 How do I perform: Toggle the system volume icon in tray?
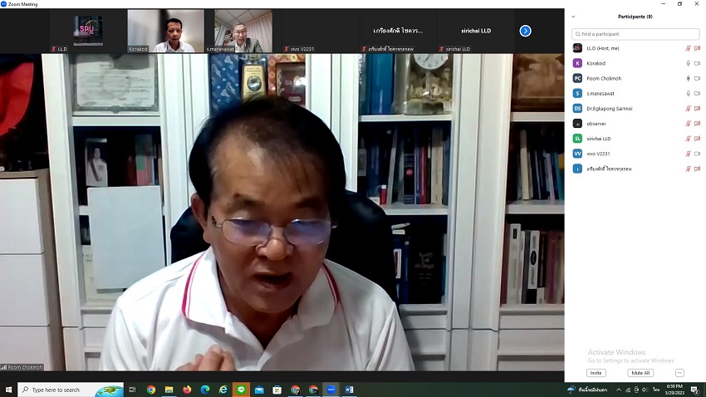pyautogui.click(x=643, y=390)
